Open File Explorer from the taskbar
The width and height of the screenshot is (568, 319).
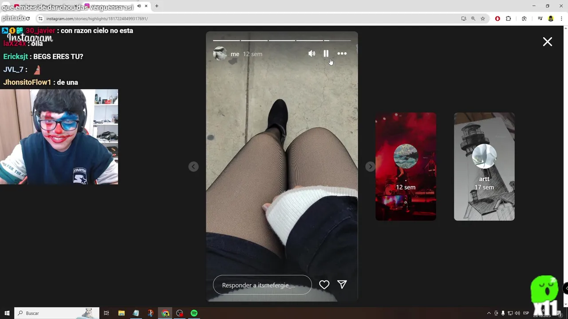click(122, 313)
